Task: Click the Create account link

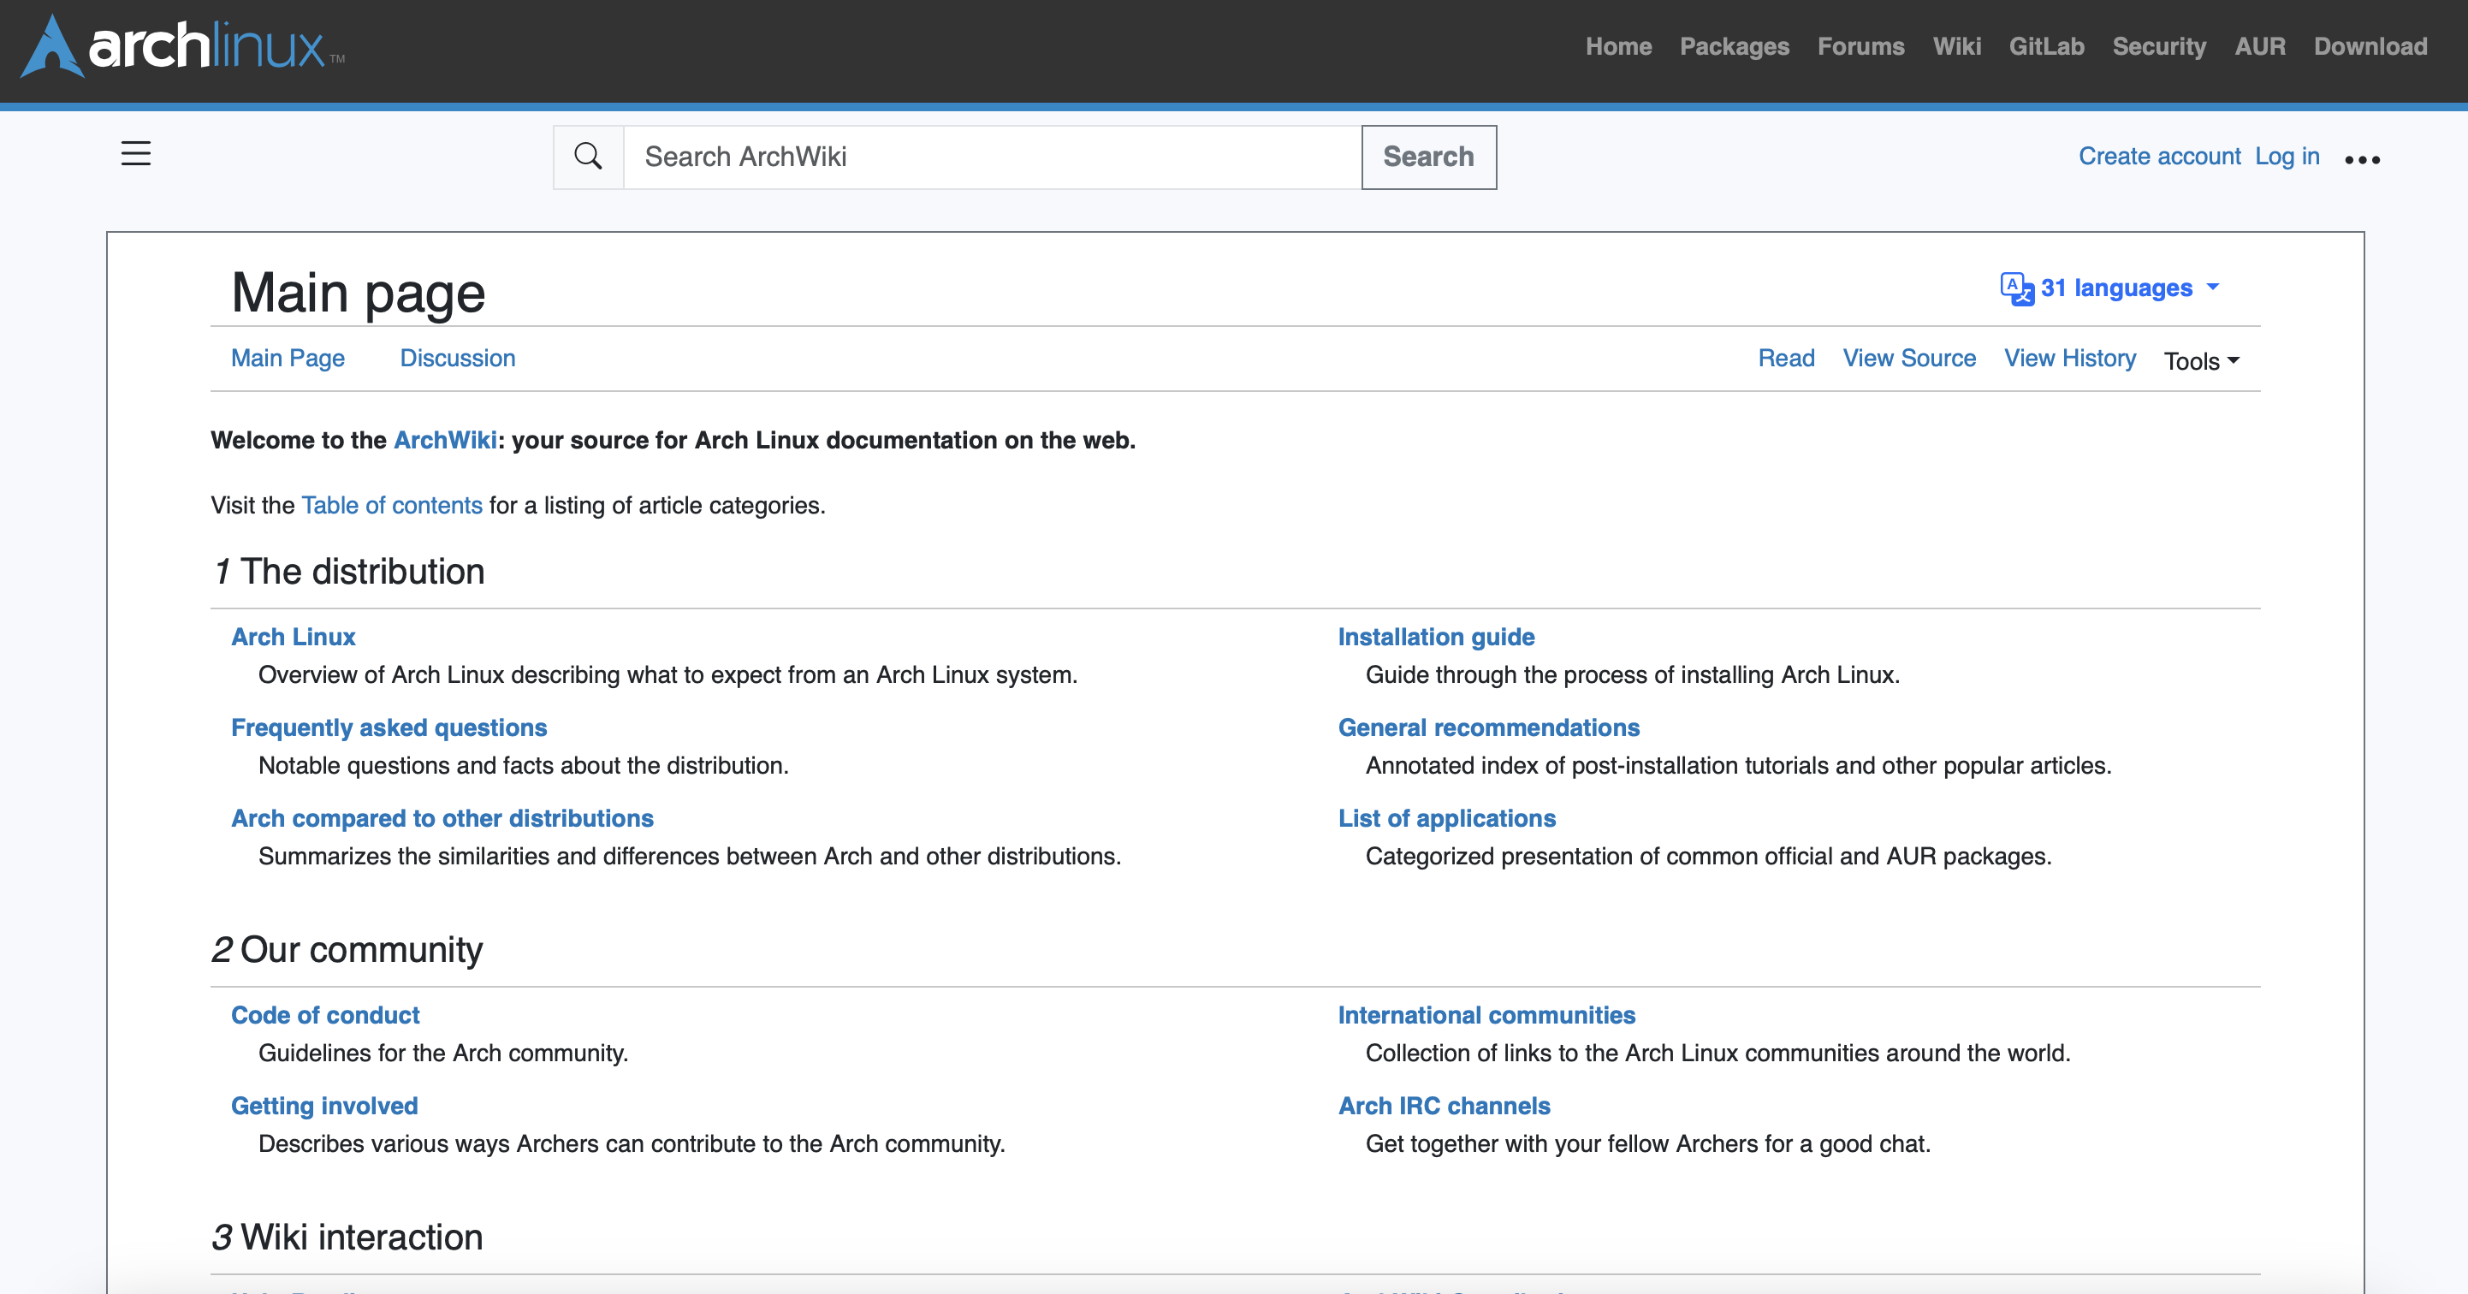Action: click(2158, 156)
